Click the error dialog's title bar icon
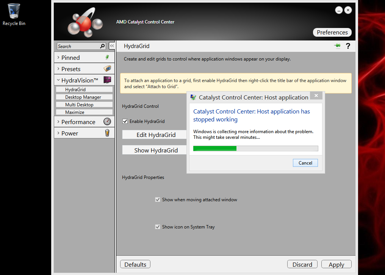 193,97
